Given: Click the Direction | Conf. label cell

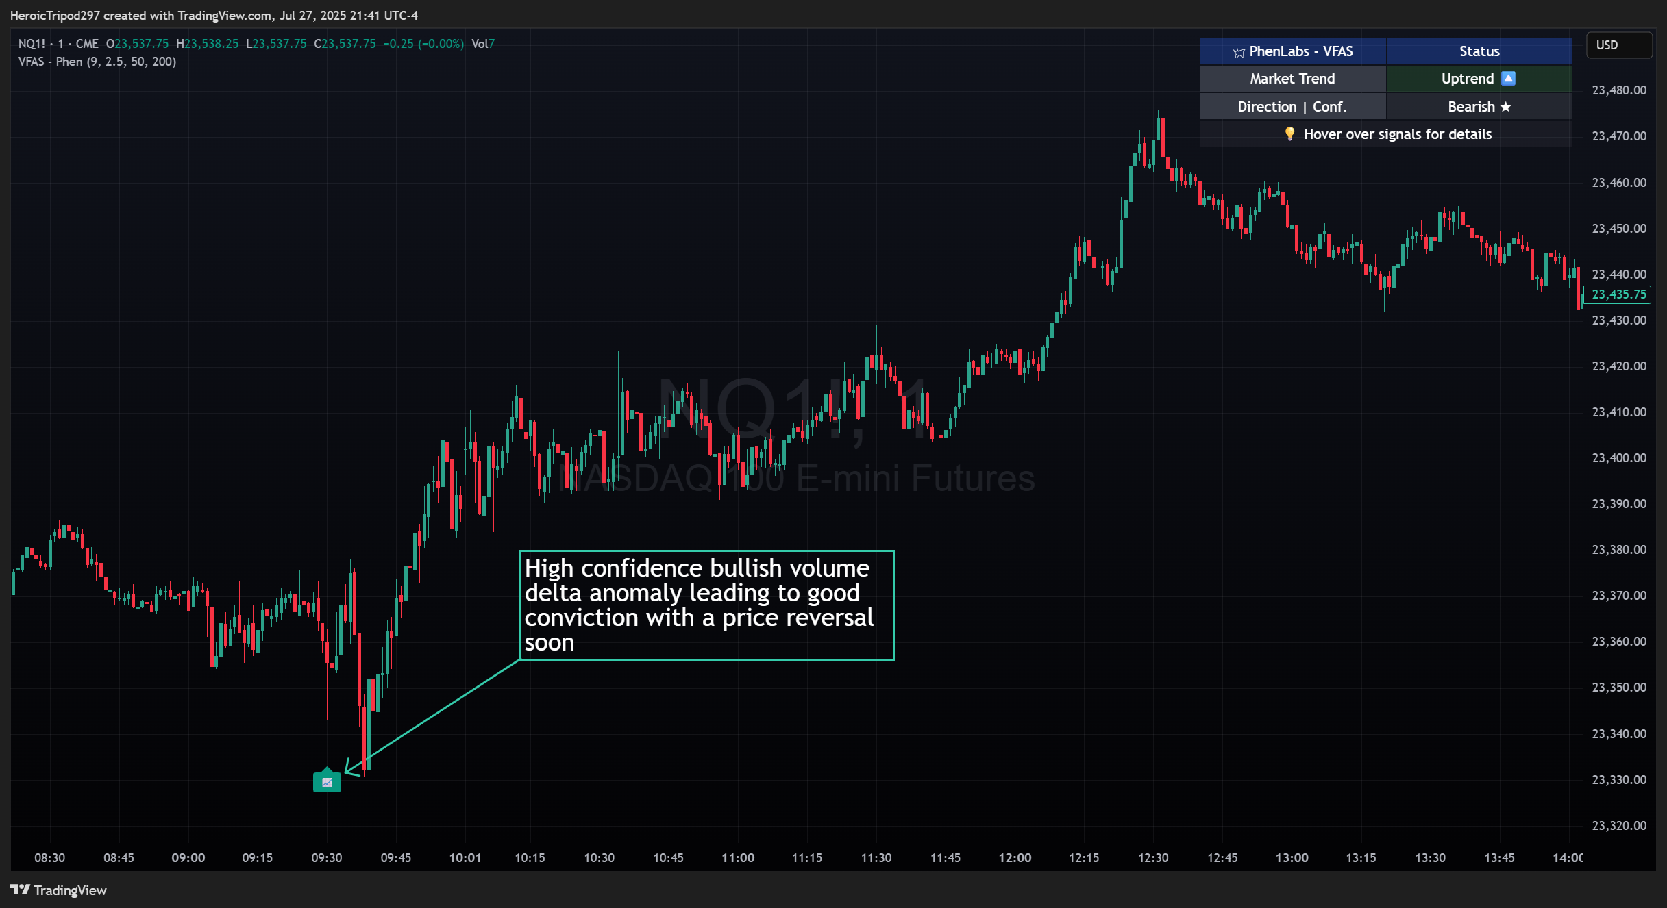Looking at the screenshot, I should point(1292,107).
